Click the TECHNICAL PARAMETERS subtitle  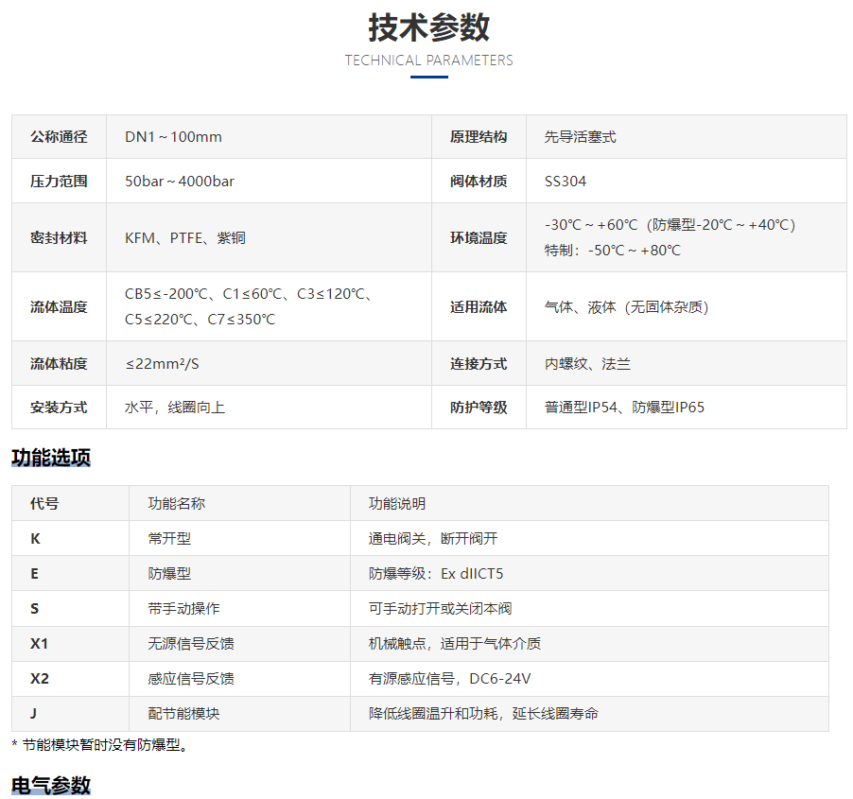pos(428,61)
